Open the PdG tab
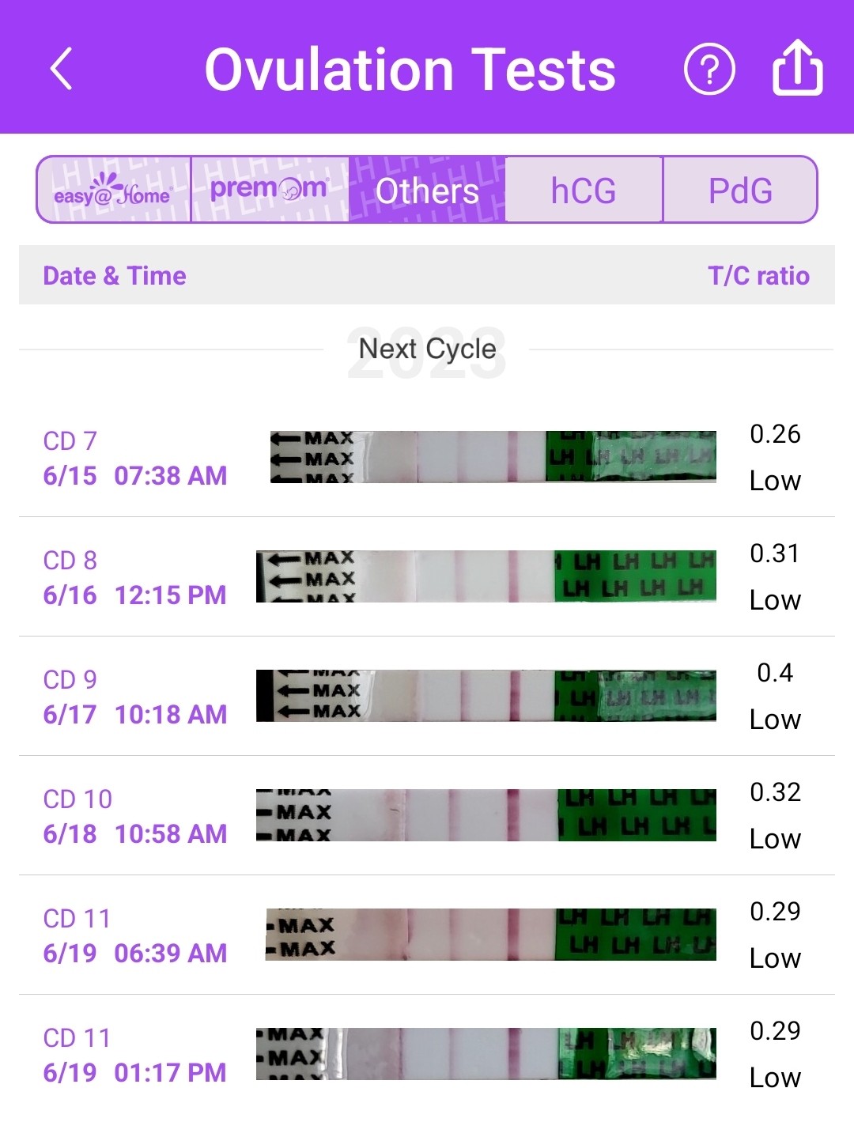The image size is (854, 1122). [x=739, y=190]
